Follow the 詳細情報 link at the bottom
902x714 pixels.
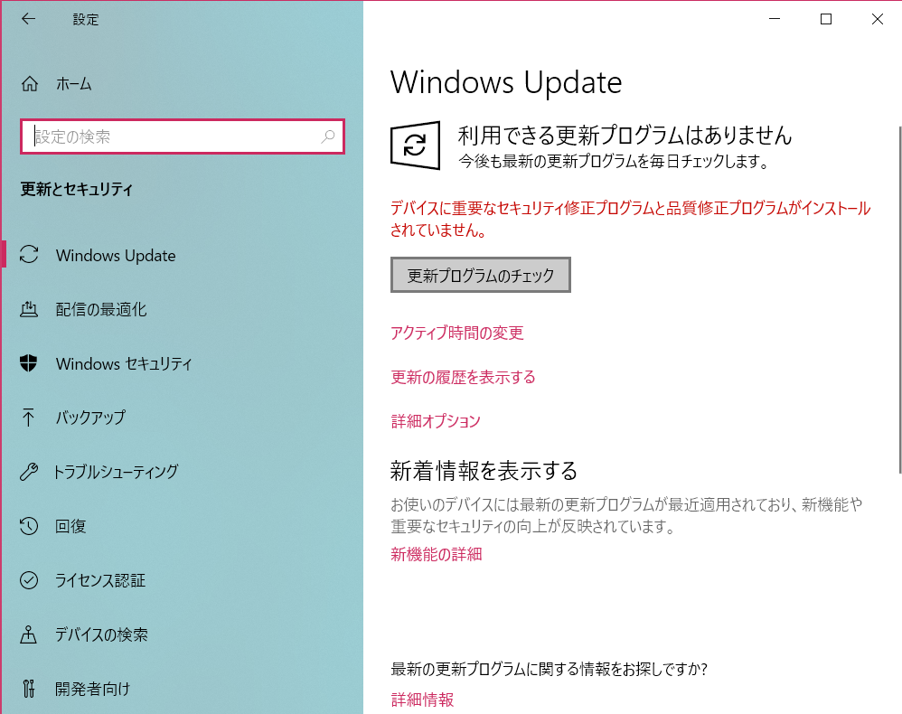point(422,700)
